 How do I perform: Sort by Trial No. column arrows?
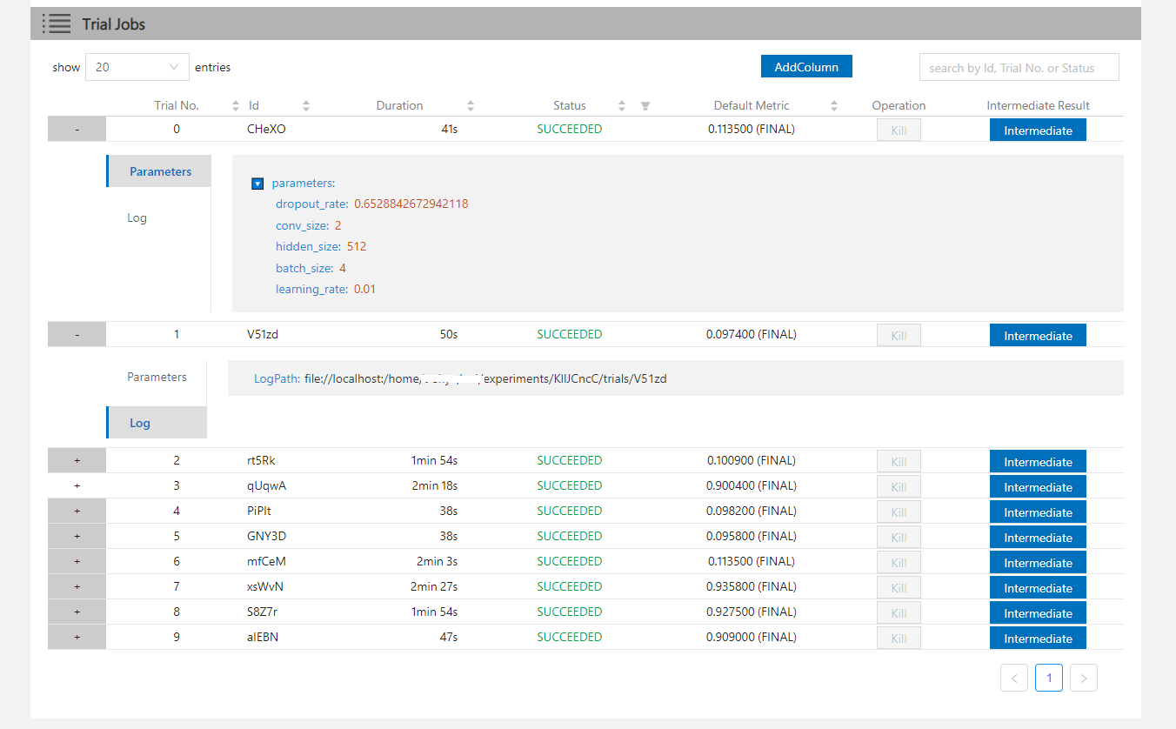point(236,106)
